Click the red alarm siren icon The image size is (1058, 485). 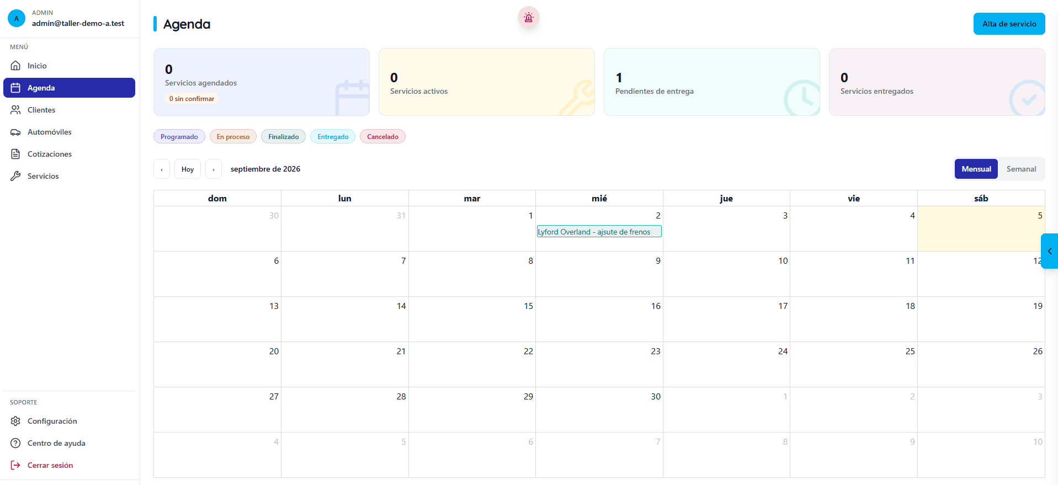[x=528, y=18]
